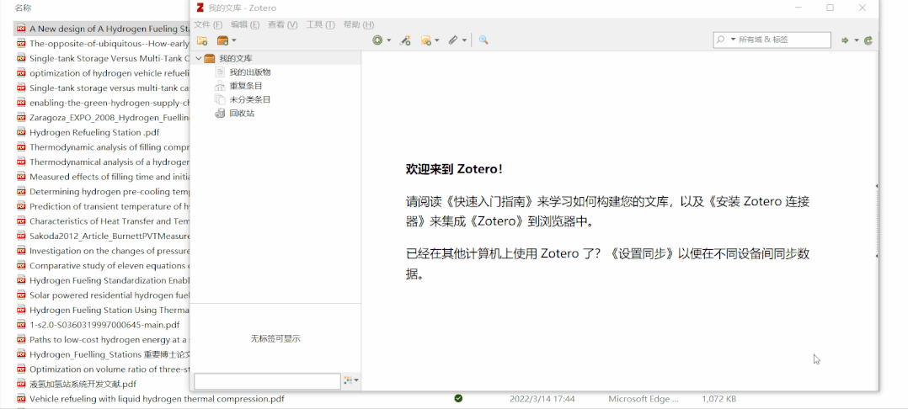Screen dimensions: 908x409
Task: Open the 《设置同步》 link
Action: point(642,254)
